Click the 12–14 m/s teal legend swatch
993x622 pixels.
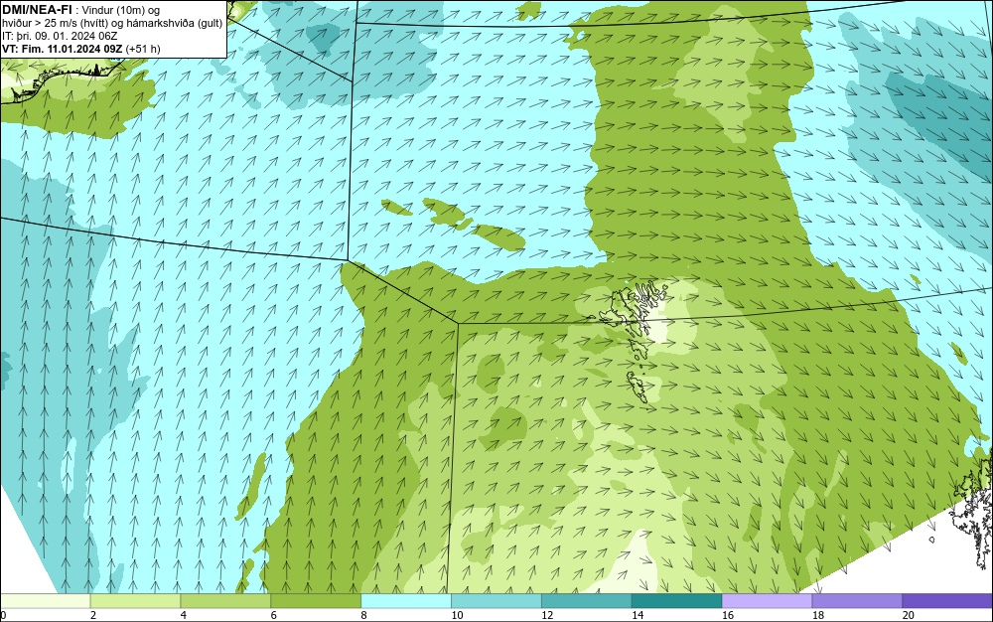tap(587, 600)
